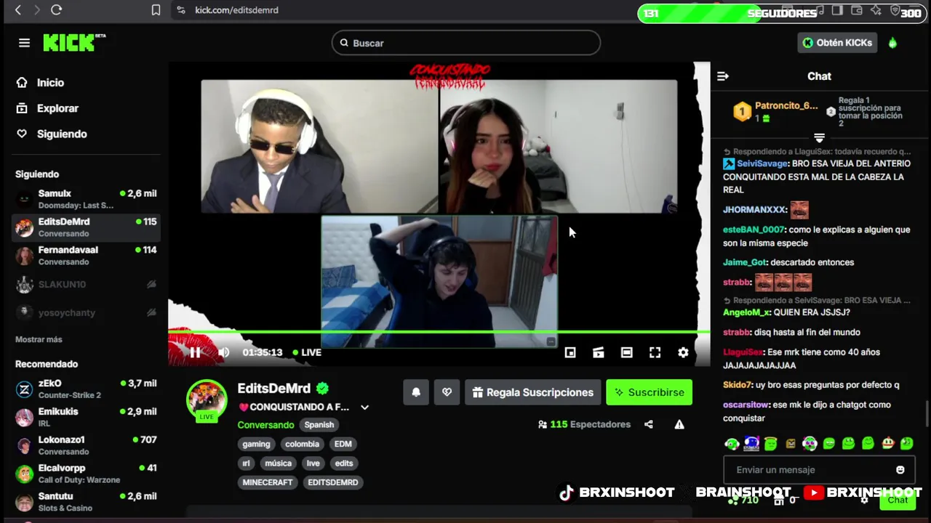Follow the channel with the heart button
Image resolution: width=931 pixels, height=523 pixels.
click(447, 392)
